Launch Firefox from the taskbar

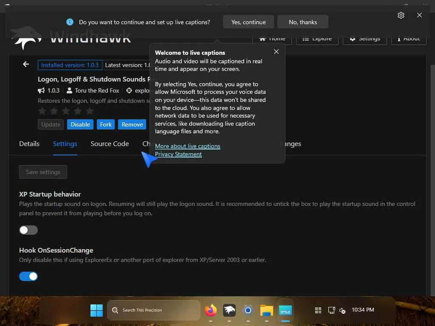(211, 310)
